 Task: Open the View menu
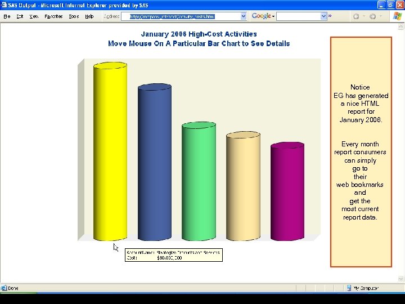tap(34, 16)
